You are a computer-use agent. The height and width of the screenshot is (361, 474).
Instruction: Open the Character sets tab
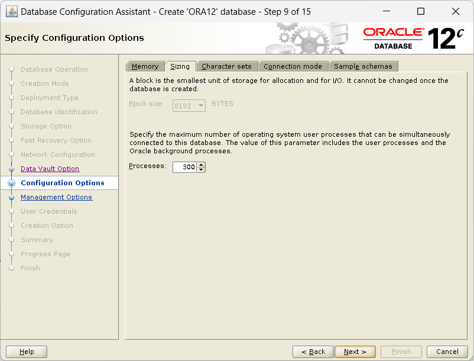point(226,66)
